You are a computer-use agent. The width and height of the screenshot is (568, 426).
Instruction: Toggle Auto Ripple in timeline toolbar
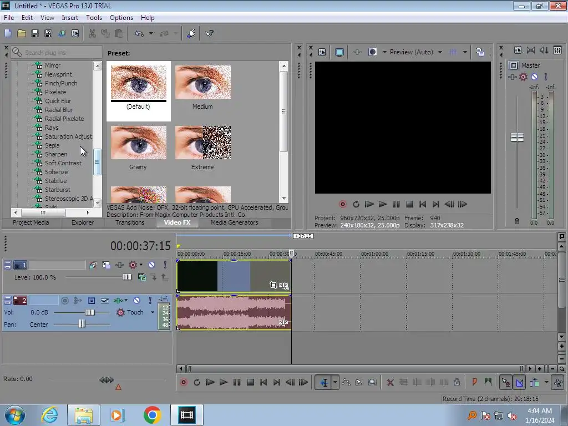[535, 382]
